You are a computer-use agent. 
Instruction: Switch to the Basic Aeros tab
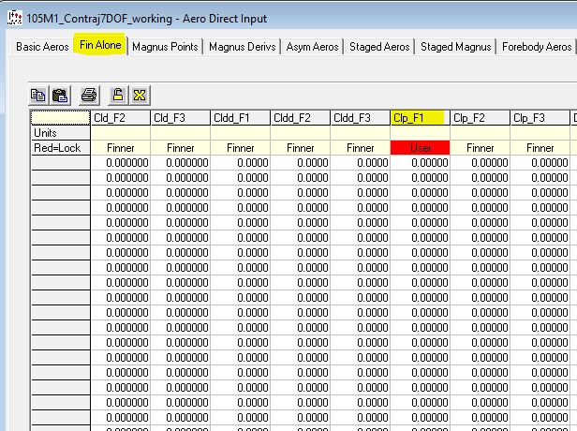click(42, 46)
